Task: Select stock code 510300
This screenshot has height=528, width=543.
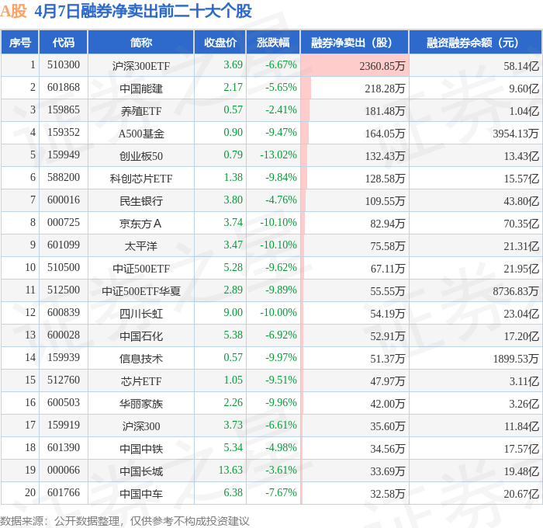Action: click(x=64, y=64)
